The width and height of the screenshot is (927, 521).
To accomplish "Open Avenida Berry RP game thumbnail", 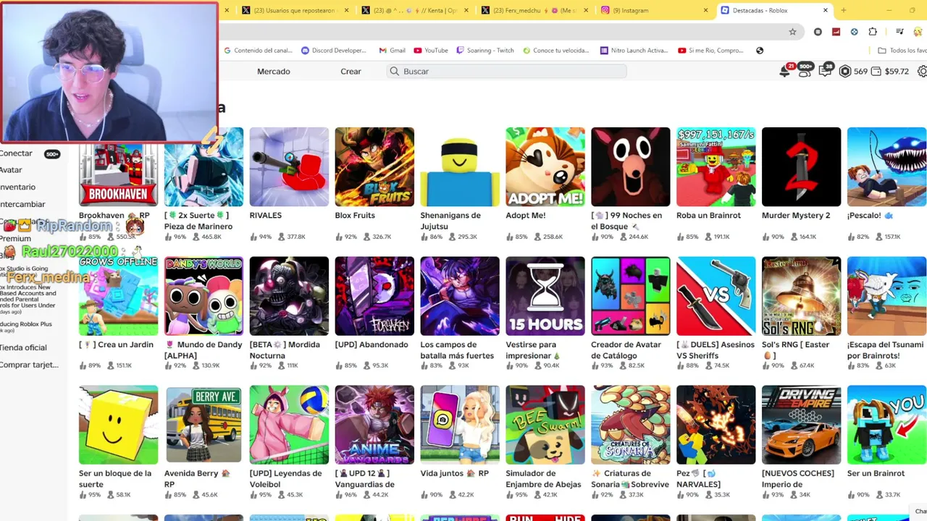I will (204, 425).
